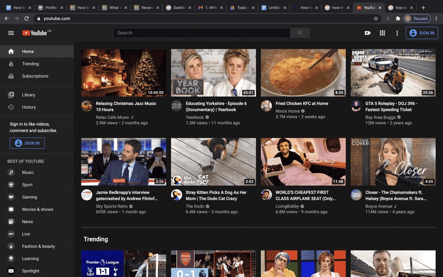Go back with browser back arrow
This screenshot has width=443, height=277.
6,18
